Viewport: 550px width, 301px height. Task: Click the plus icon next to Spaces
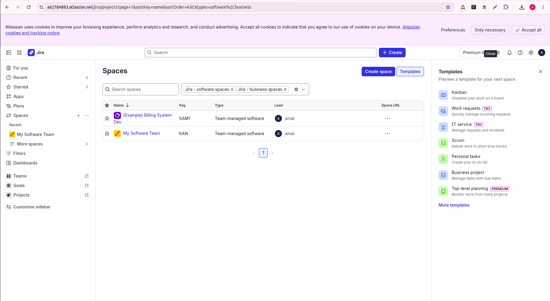pos(78,115)
